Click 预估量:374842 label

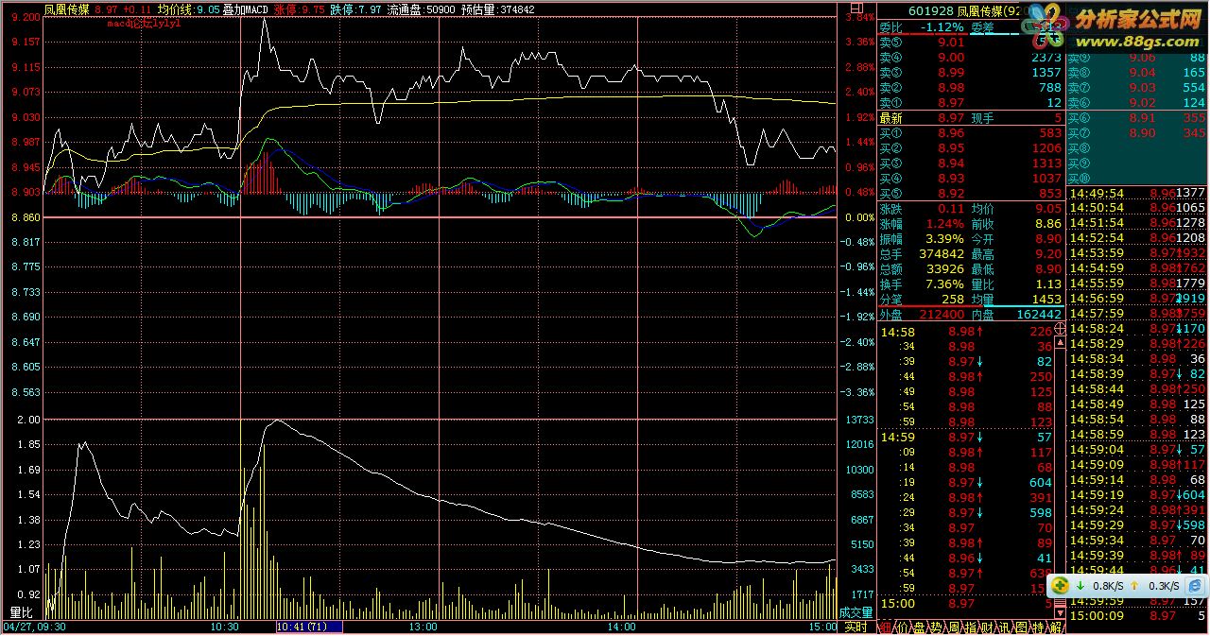click(x=498, y=9)
